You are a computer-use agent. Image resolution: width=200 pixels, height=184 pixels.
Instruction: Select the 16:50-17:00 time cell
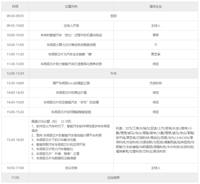[x=15, y=168]
